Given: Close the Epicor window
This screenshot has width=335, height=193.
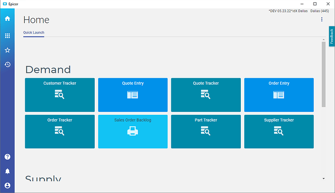Looking at the screenshot, I should (328, 4).
